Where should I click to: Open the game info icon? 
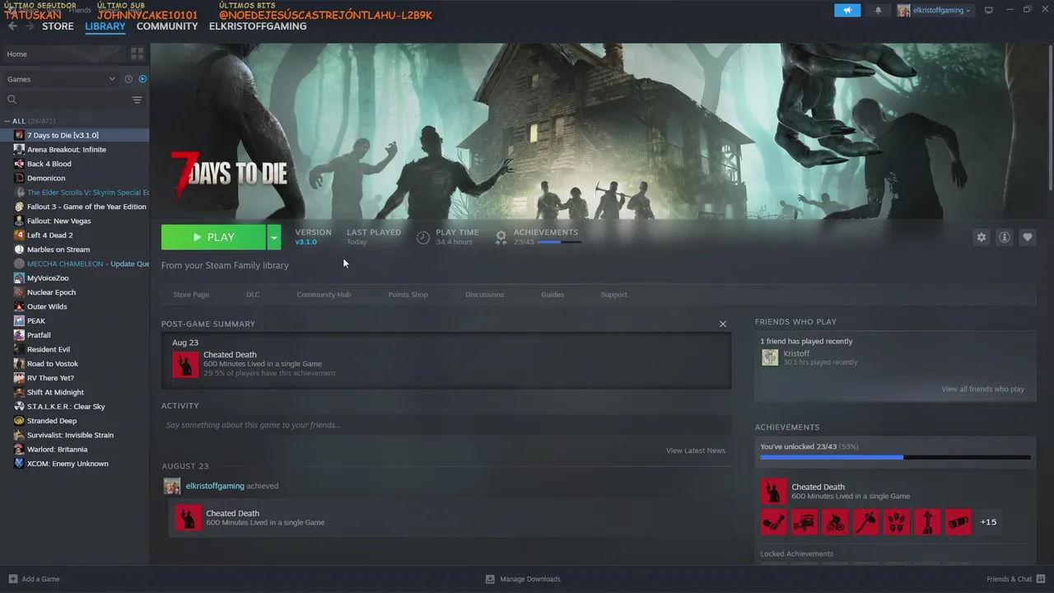click(1005, 237)
